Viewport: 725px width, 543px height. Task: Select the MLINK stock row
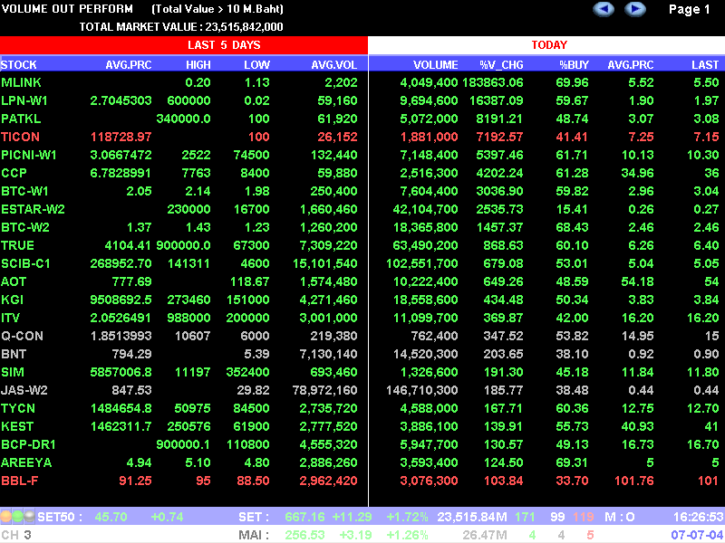click(x=362, y=82)
